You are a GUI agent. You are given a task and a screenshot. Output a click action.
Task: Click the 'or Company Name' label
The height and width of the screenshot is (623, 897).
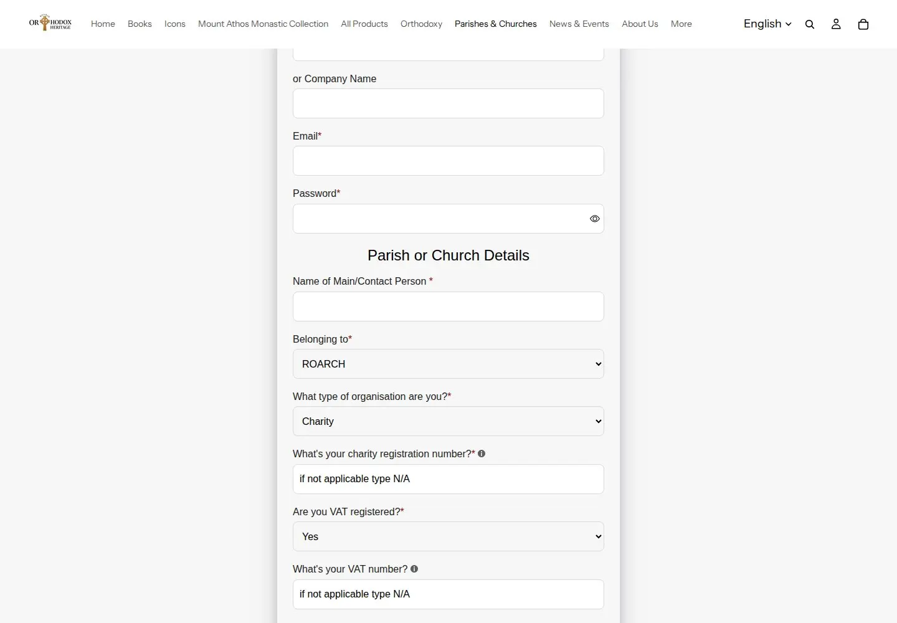335,78
